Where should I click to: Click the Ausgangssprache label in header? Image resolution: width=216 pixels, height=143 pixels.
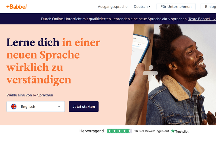[113, 7]
